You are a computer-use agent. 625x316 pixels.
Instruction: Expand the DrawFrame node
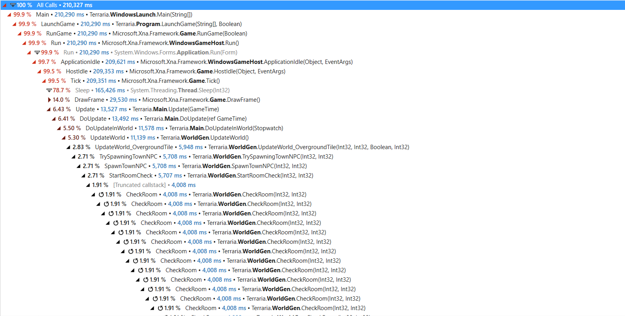49,100
